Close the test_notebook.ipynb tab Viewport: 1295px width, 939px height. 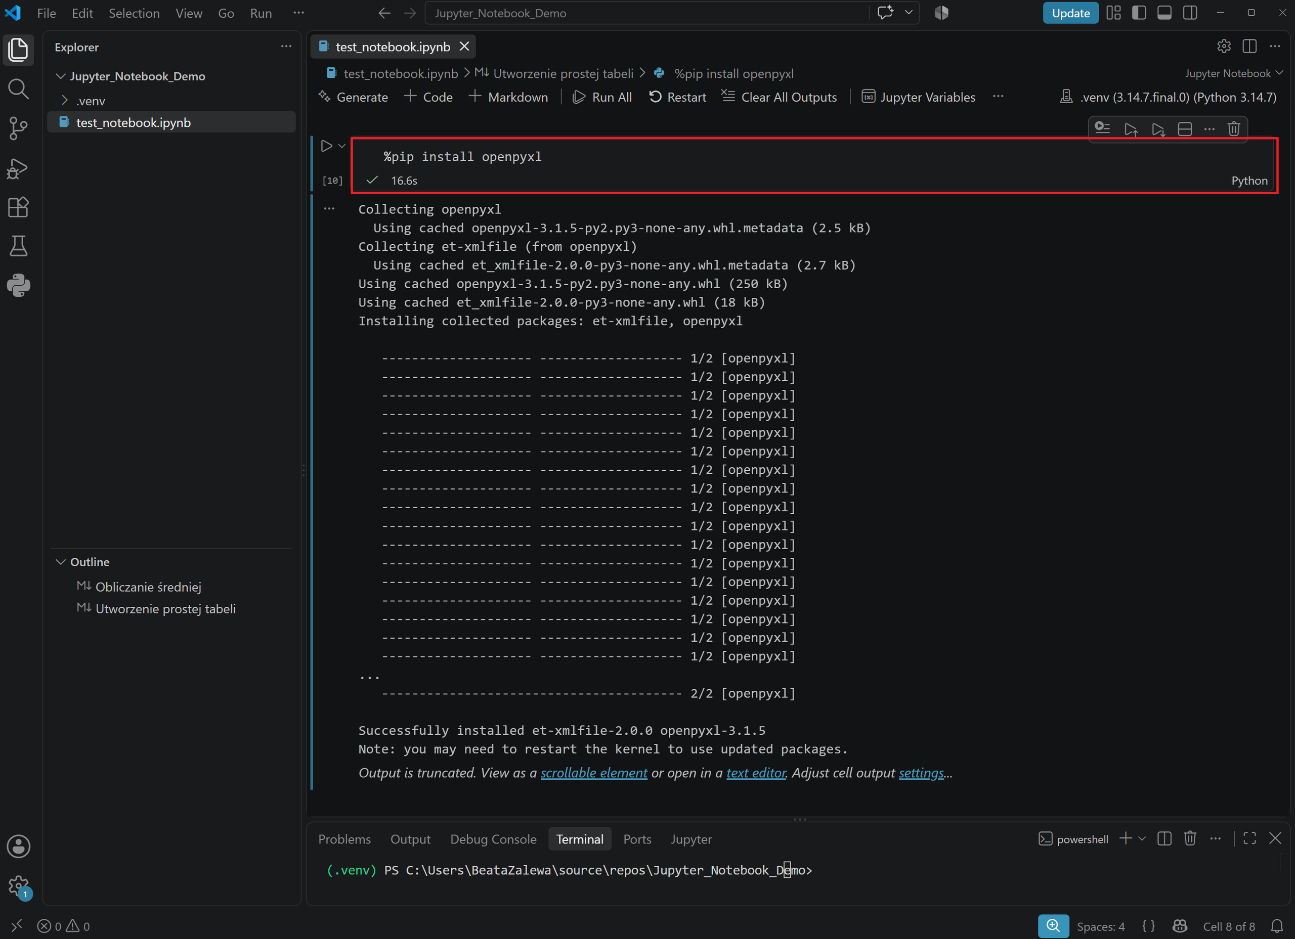[465, 46]
